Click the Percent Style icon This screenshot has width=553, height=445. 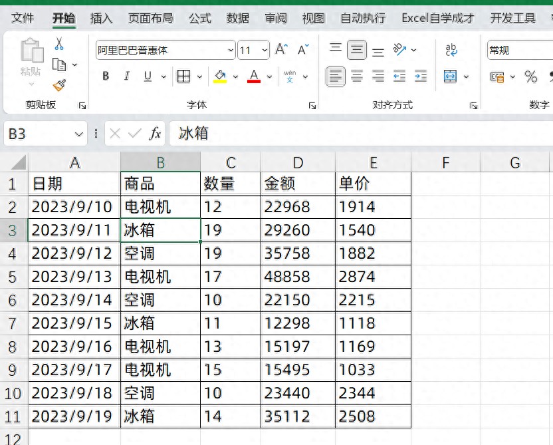pyautogui.click(x=530, y=76)
